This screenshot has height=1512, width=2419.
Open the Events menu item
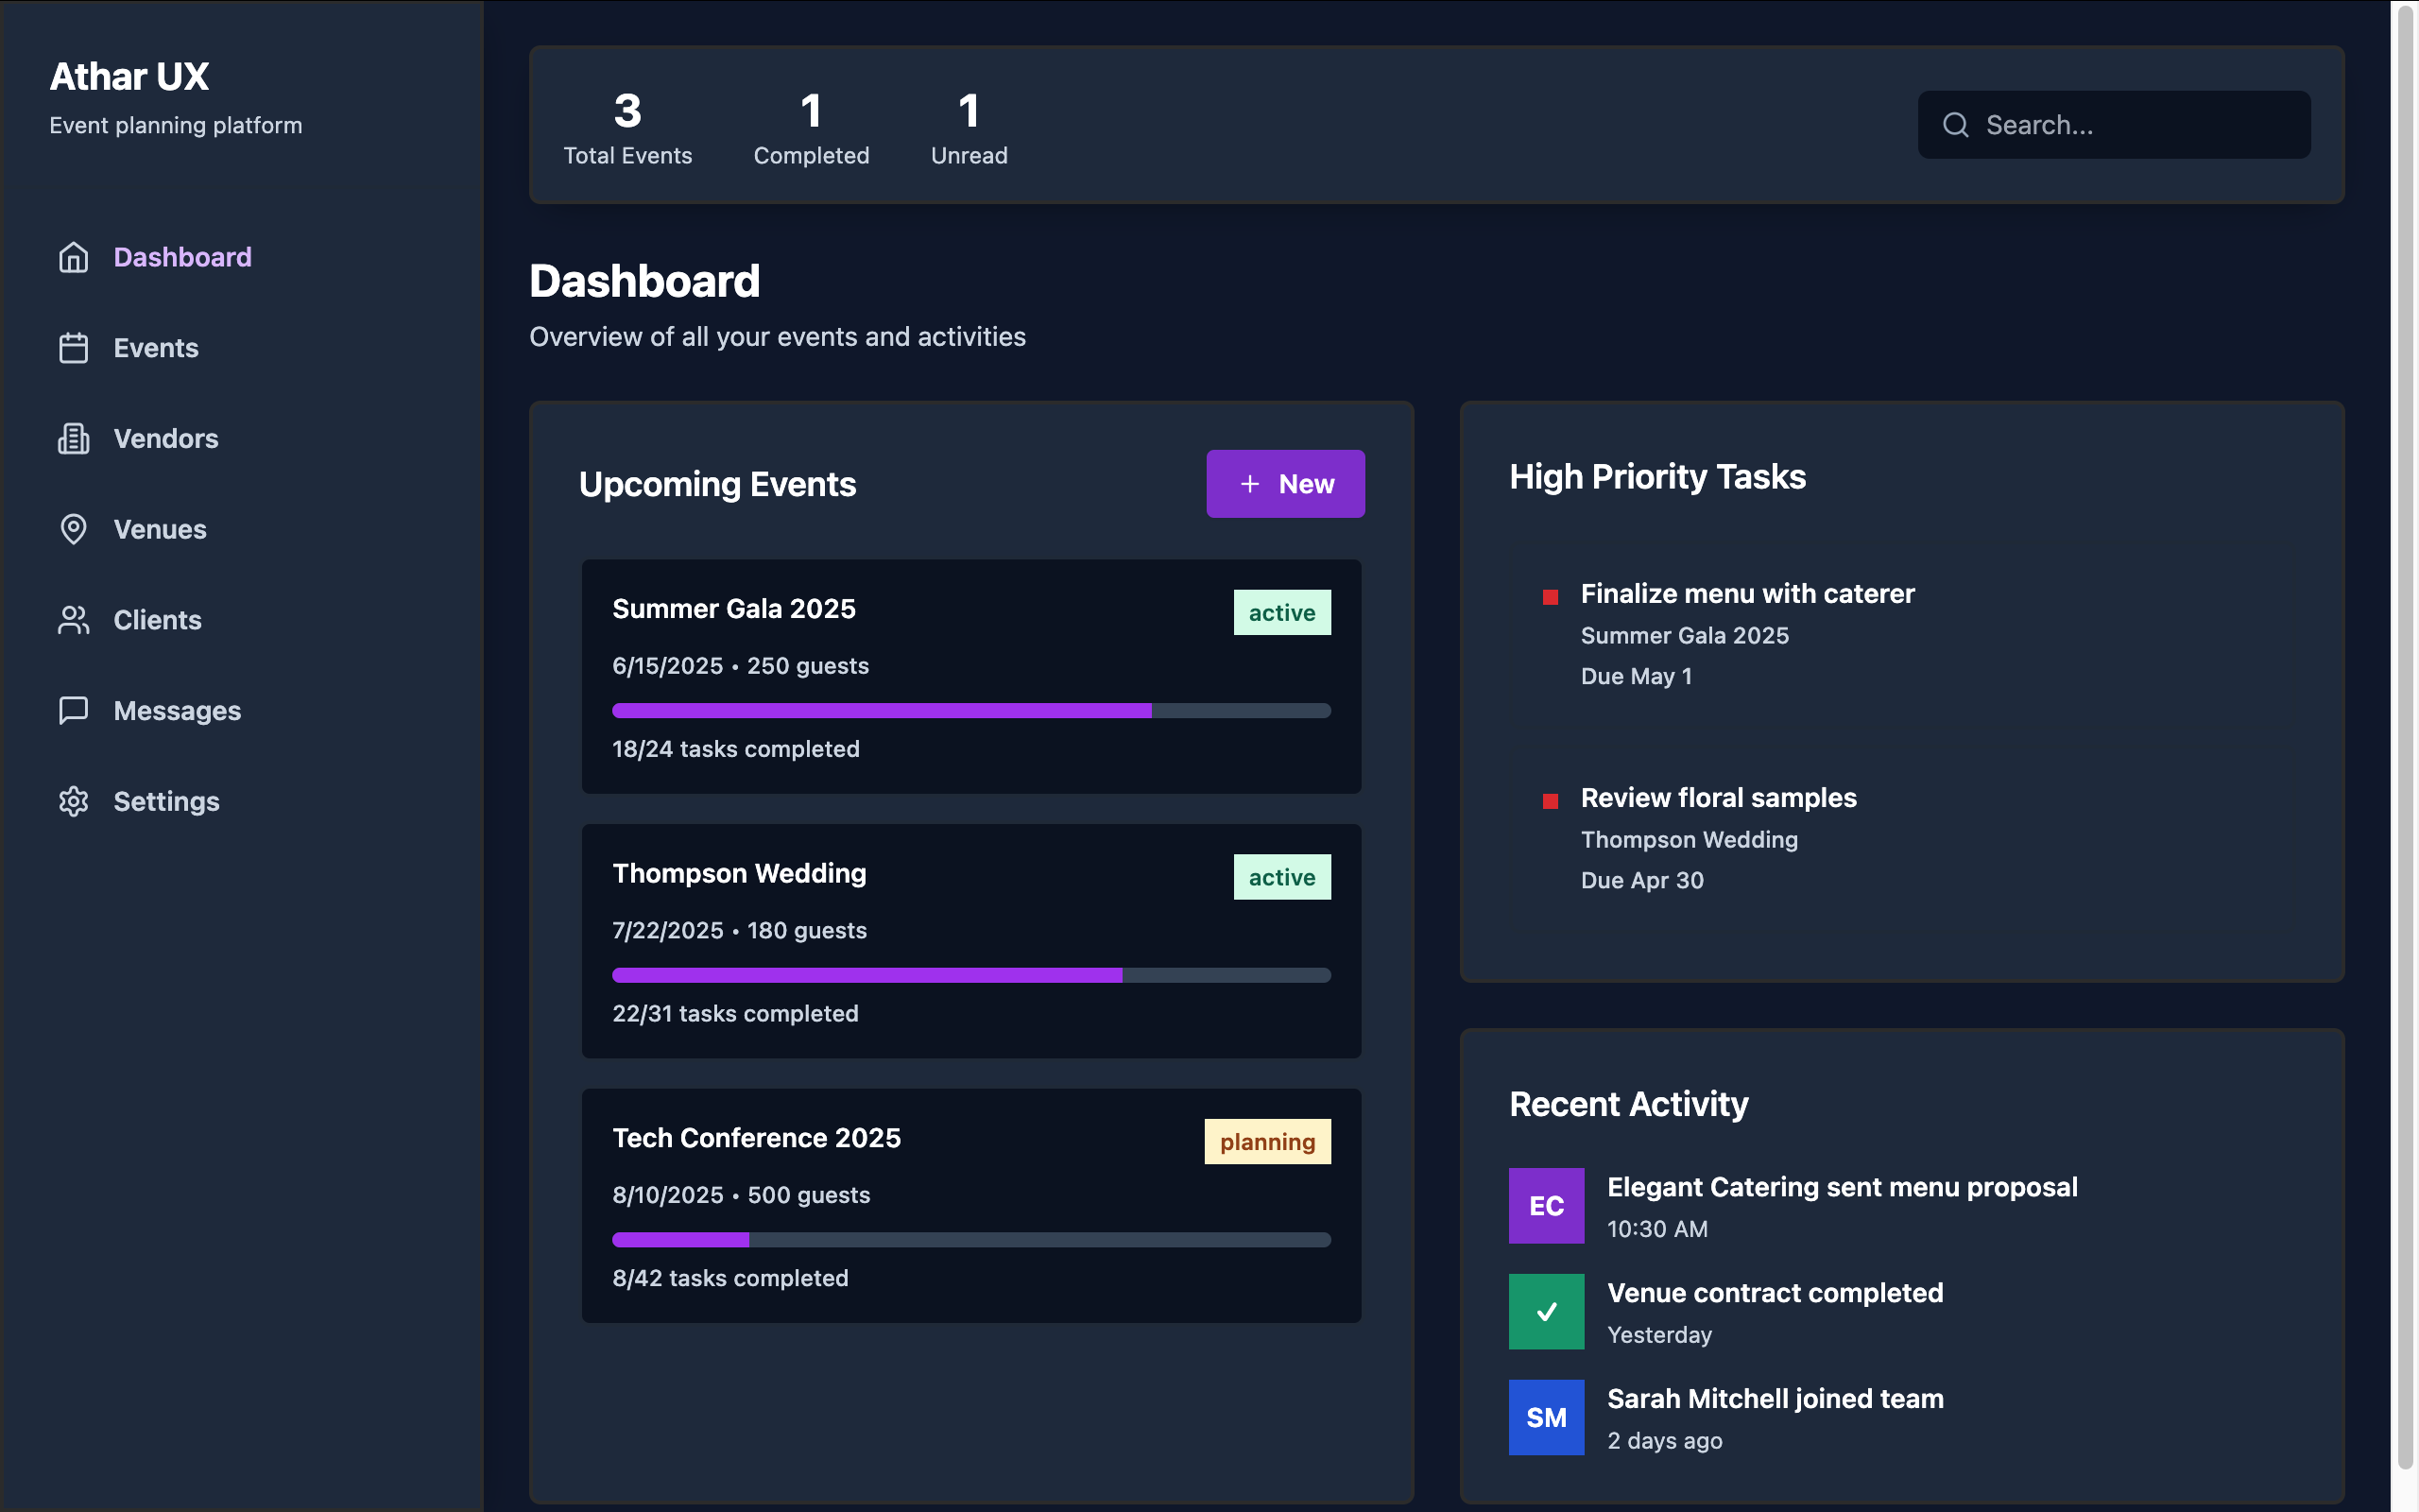click(x=156, y=348)
